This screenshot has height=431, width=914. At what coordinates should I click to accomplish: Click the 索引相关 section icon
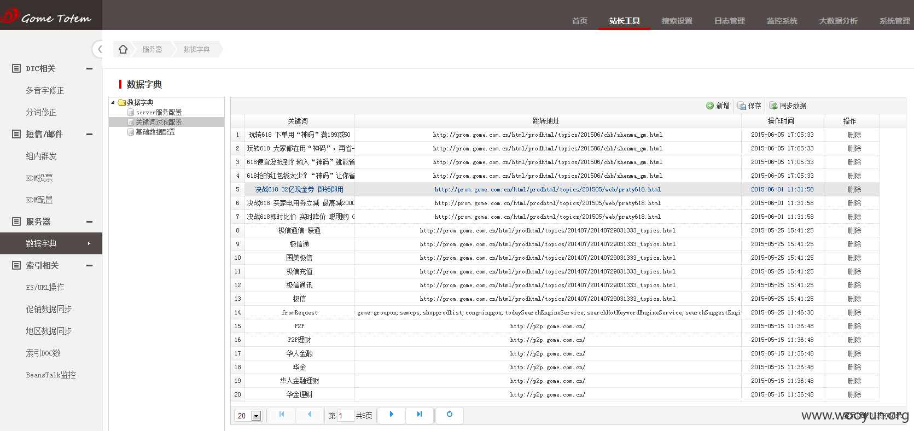pos(16,265)
